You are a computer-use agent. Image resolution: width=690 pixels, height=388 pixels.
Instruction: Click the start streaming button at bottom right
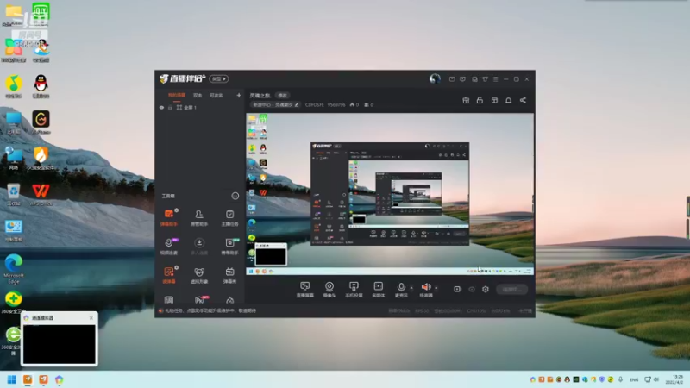512,289
